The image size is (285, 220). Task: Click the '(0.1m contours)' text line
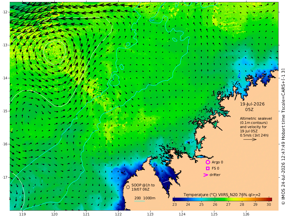pos(254,123)
